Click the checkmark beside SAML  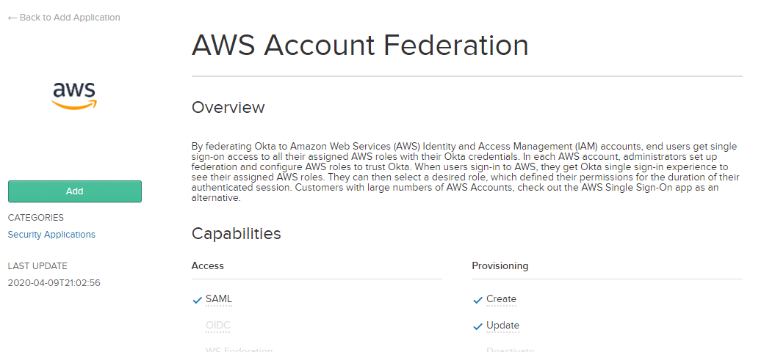coord(197,300)
